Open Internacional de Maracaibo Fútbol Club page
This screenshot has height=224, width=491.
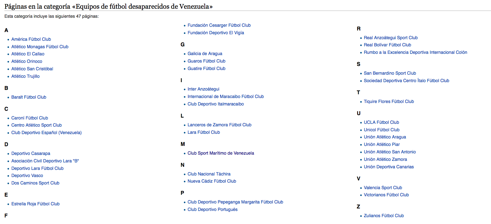226,96
